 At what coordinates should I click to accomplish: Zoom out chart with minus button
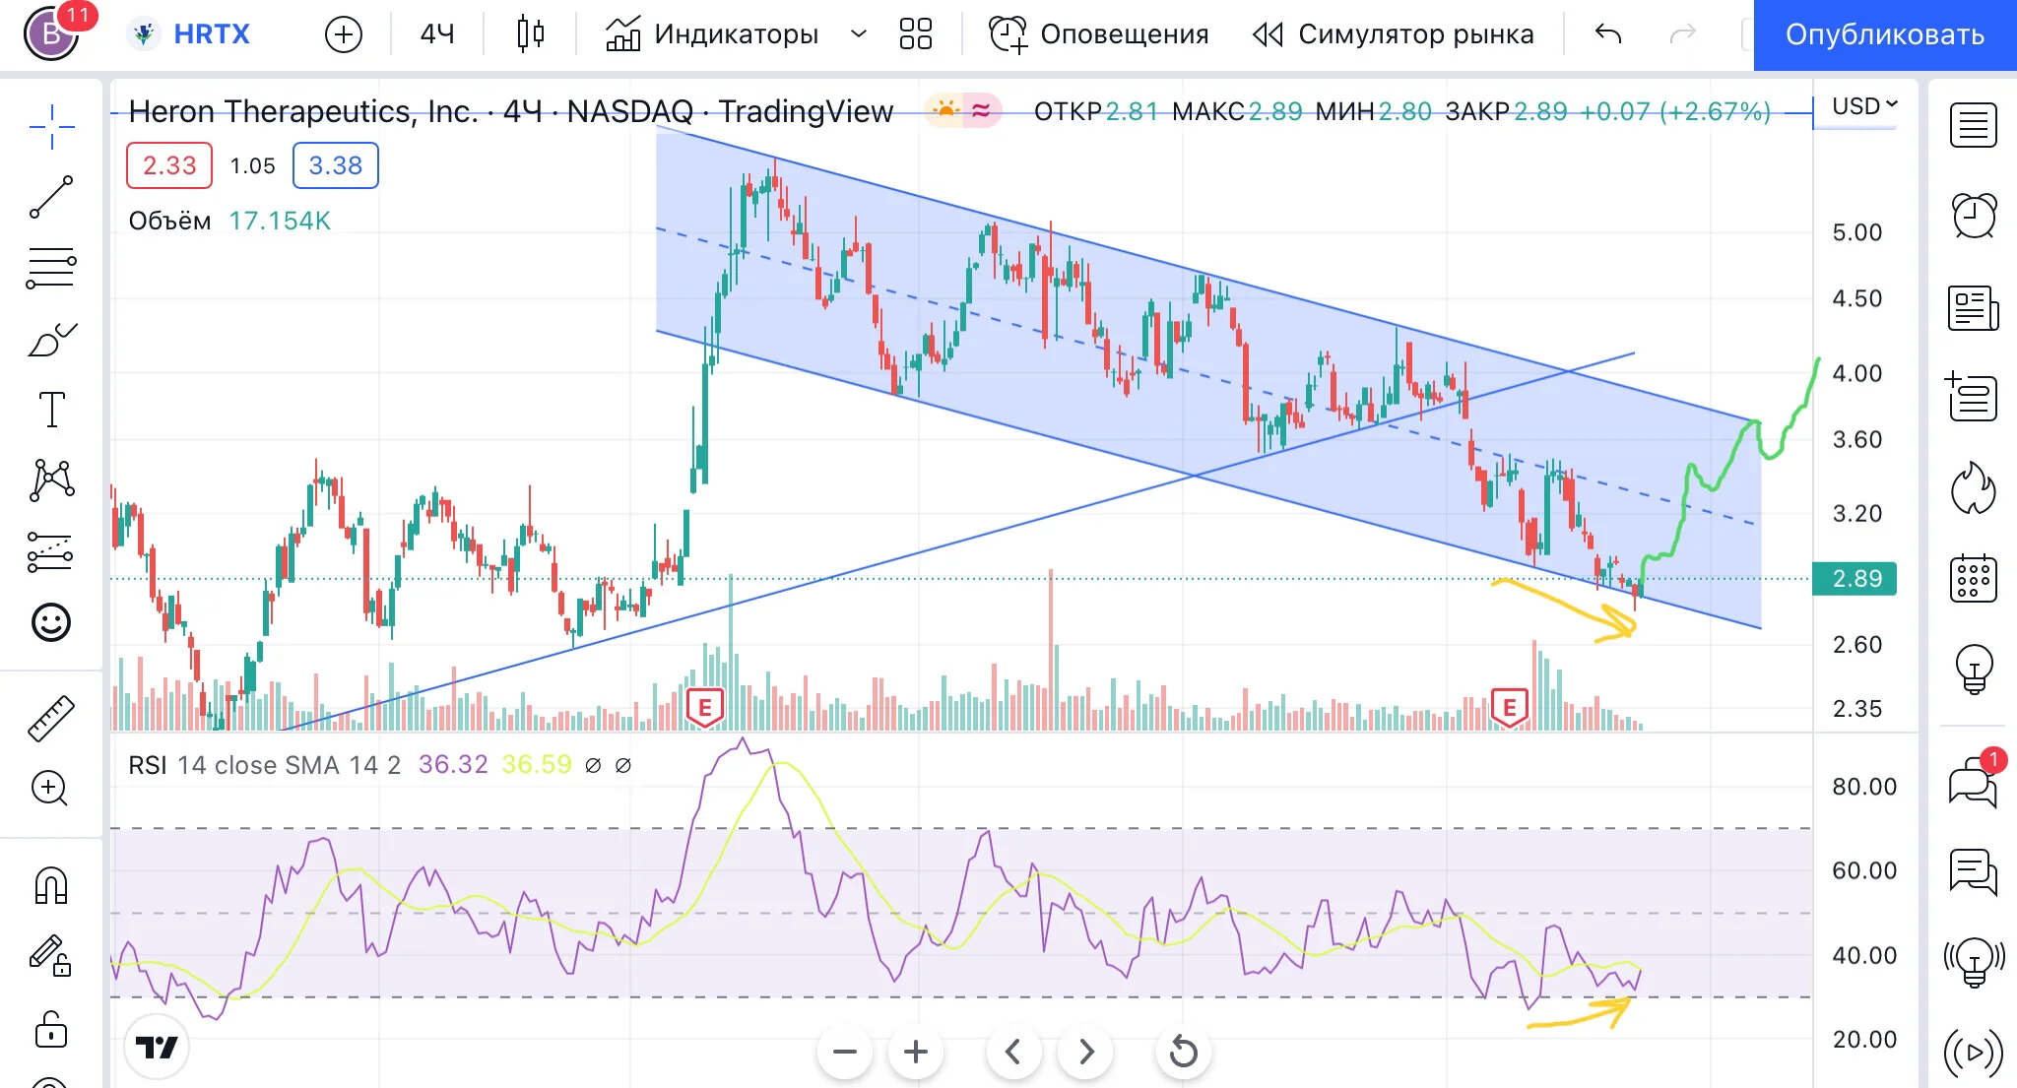844,1052
